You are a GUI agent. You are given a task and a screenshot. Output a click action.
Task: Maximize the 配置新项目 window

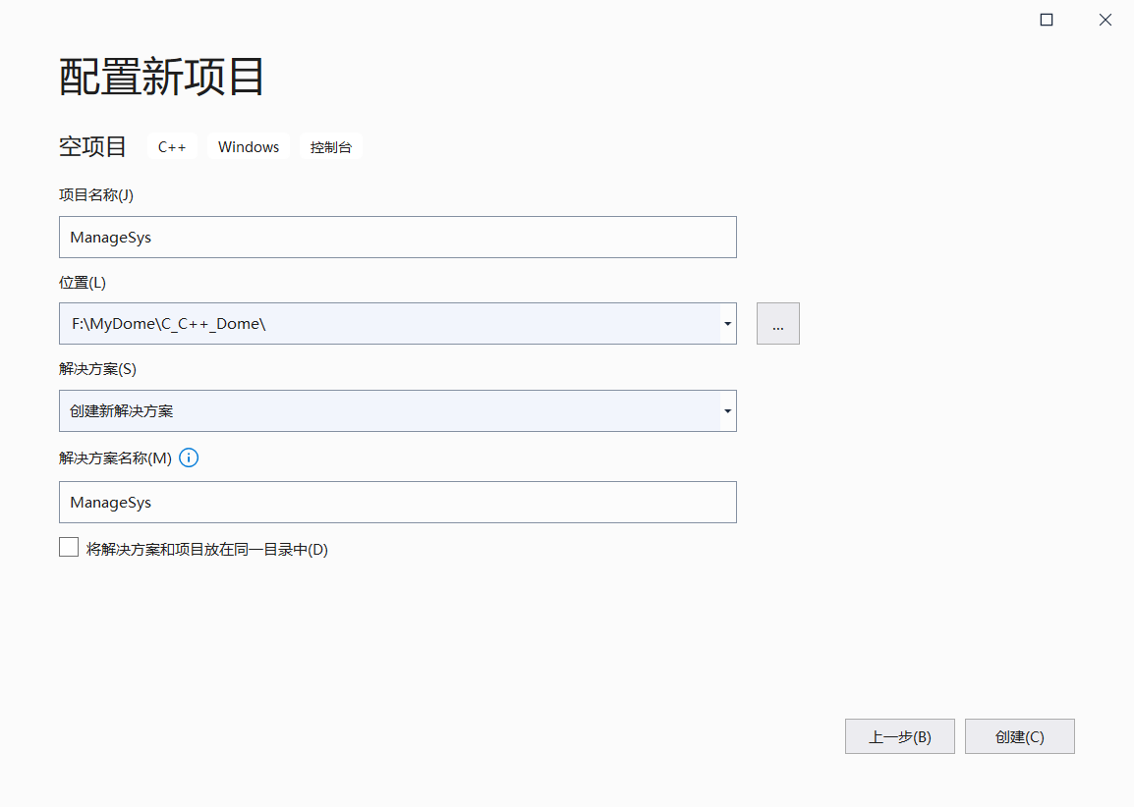1047,20
